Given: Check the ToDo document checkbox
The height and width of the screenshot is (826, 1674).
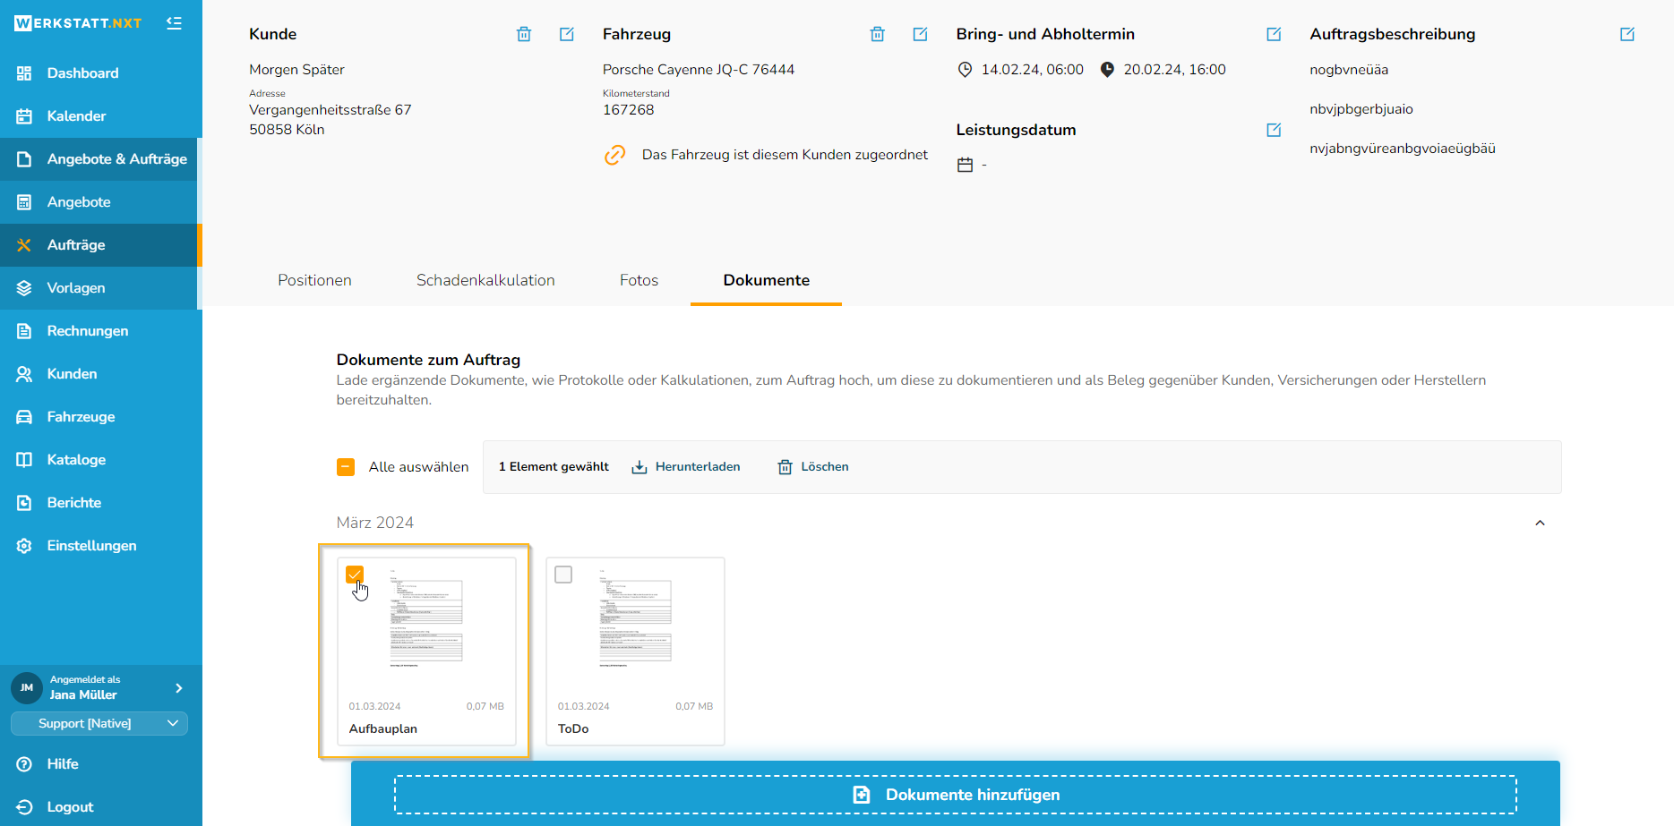Looking at the screenshot, I should (x=563, y=575).
